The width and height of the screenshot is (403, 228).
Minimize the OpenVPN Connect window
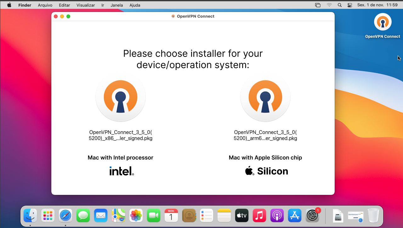(62, 16)
